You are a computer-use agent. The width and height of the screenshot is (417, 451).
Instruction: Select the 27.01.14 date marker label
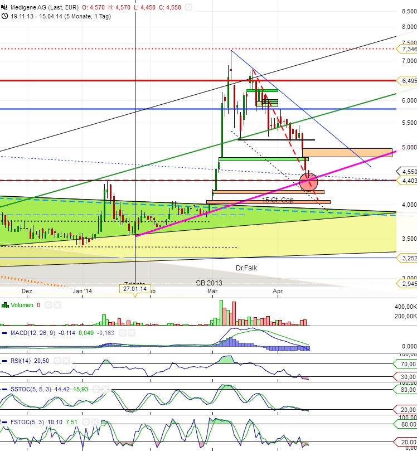[135, 288]
